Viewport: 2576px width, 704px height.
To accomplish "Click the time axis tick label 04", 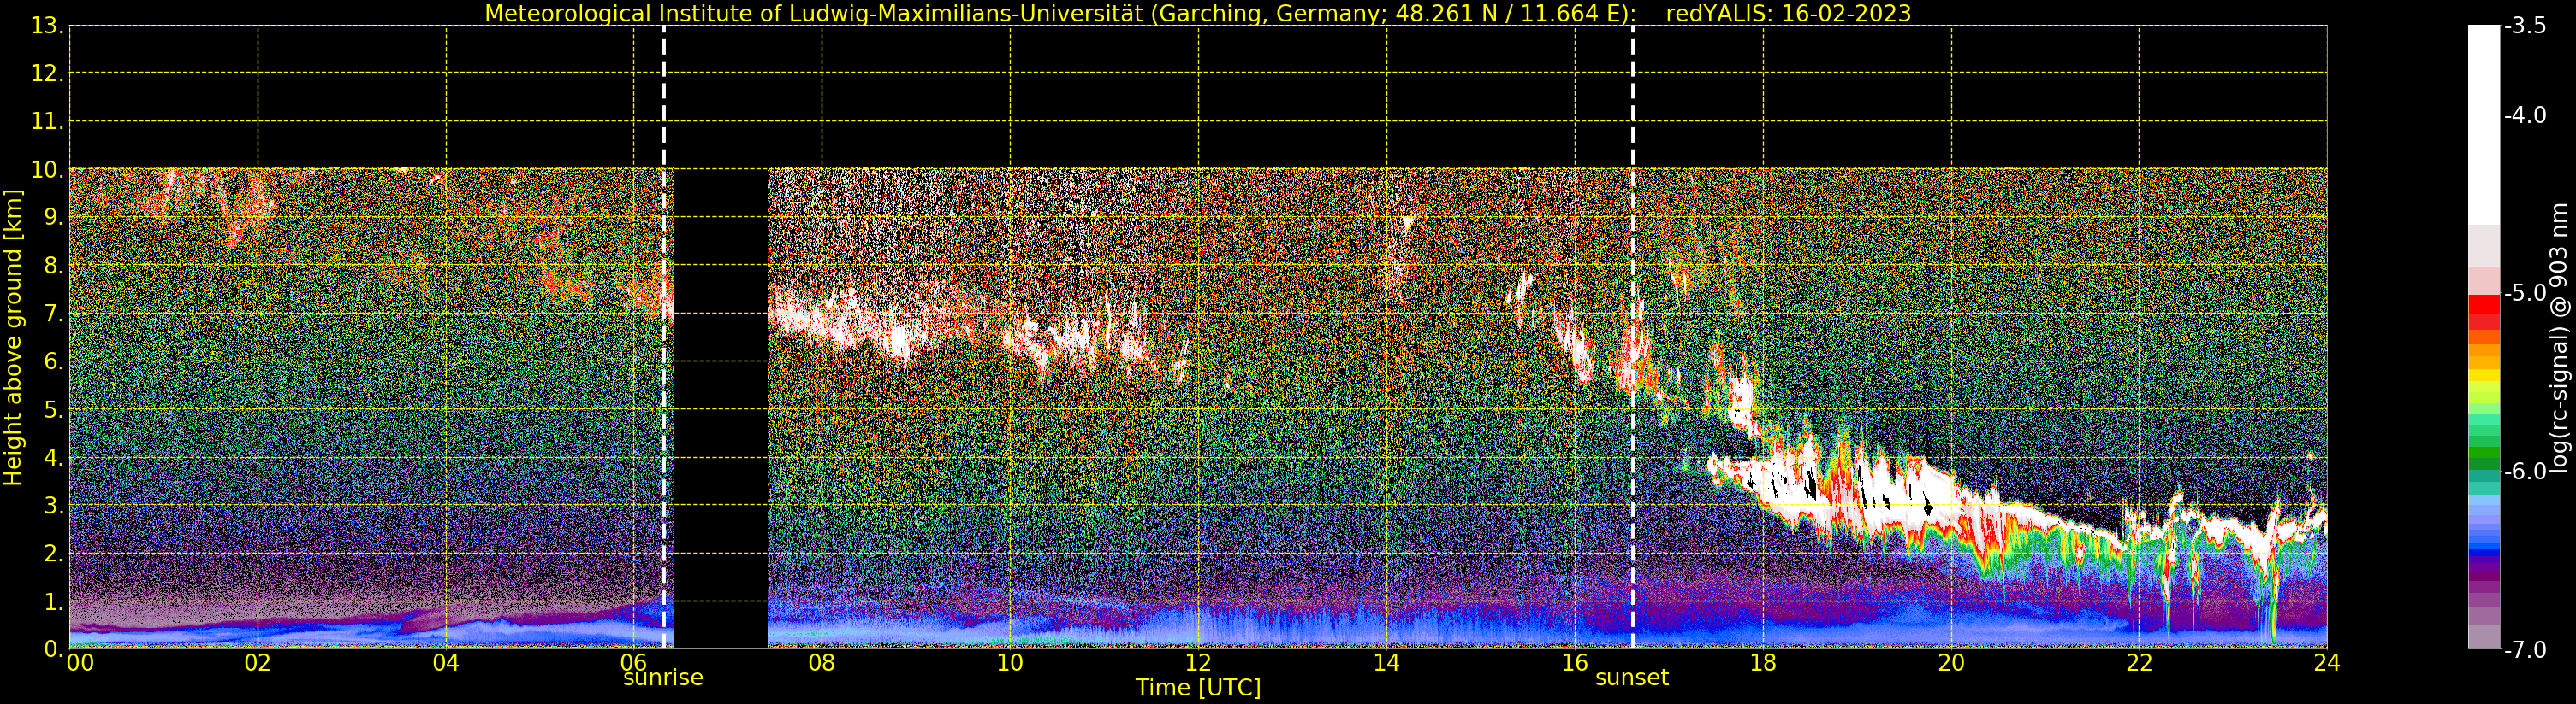I will click(x=446, y=663).
